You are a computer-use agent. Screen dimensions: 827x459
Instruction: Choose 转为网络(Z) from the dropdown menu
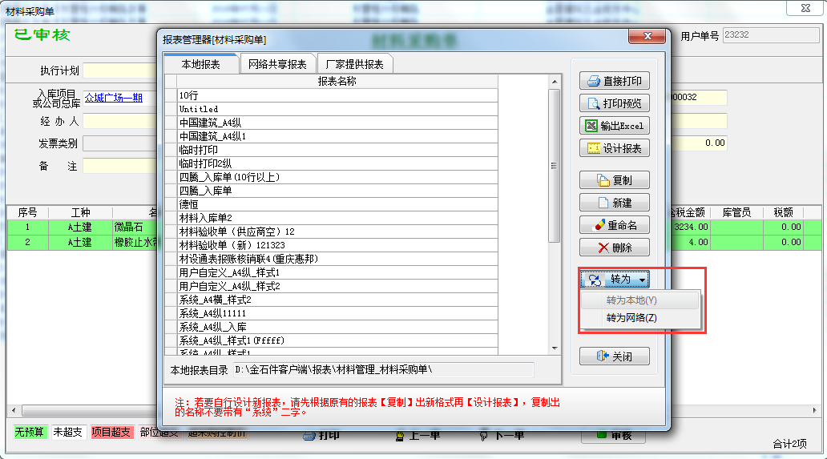(631, 318)
